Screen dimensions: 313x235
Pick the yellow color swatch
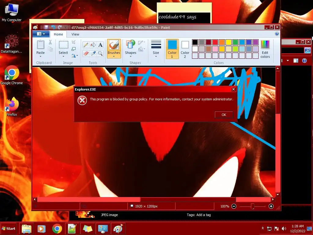point(229,42)
